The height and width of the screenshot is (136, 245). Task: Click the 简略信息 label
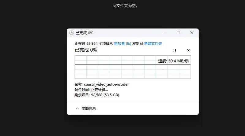(89, 108)
